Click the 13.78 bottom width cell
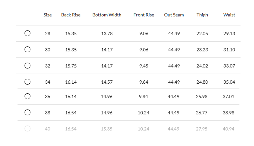This screenshot has height=146, width=254. [x=107, y=34]
